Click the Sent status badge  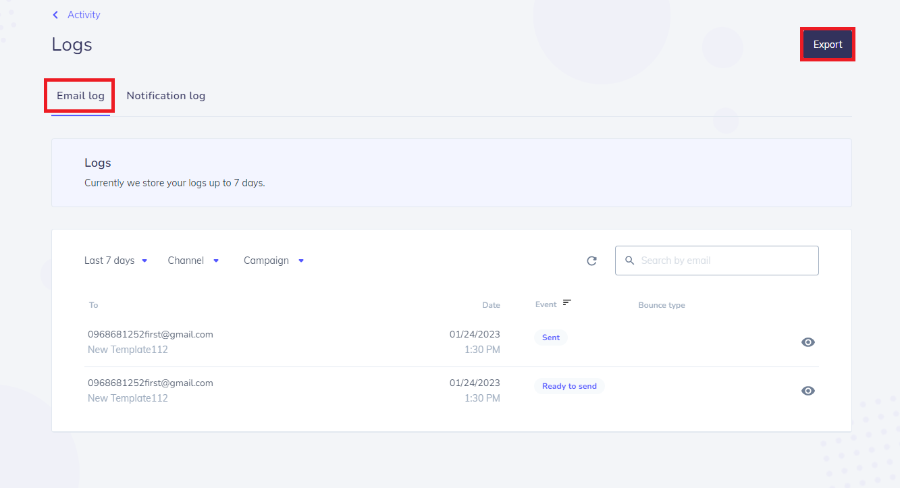tap(551, 337)
